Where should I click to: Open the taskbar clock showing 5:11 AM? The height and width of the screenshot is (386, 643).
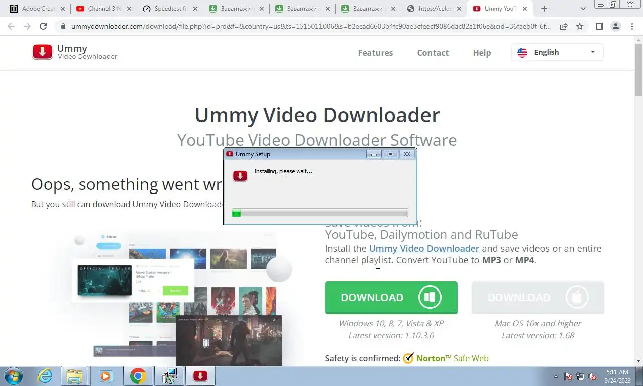tap(617, 376)
